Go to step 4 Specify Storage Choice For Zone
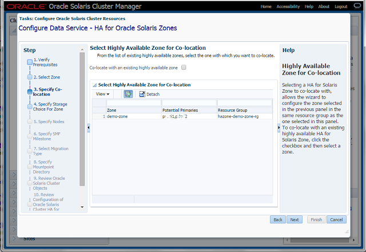This screenshot has height=252, width=366. coord(50,107)
